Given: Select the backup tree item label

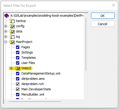Looking at the screenshot, I should click(21, 21).
